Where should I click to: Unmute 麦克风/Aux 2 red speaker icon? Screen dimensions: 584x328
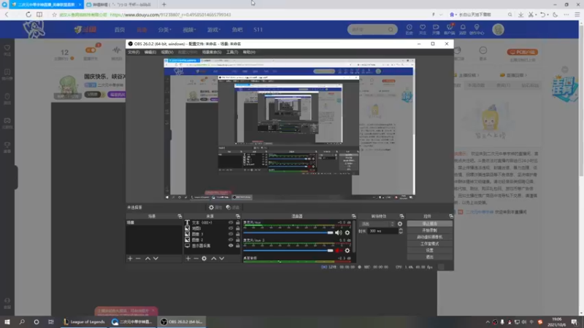(x=338, y=251)
